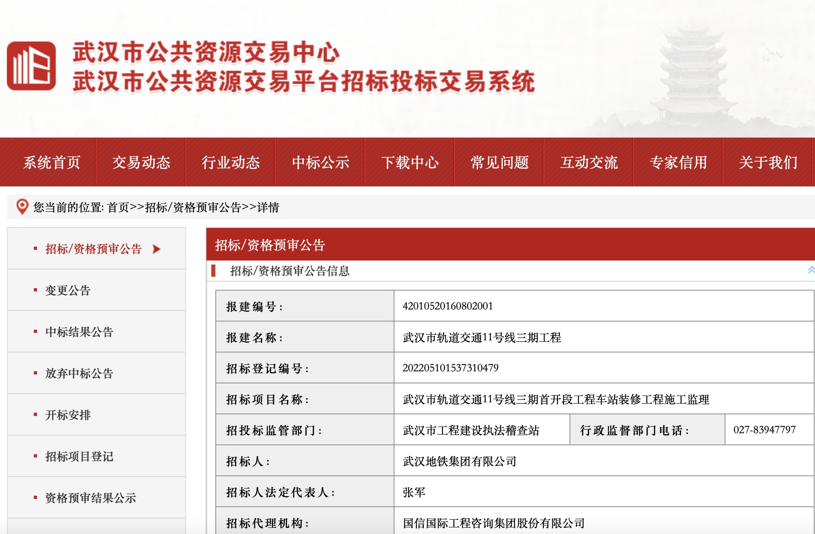Click the location pin icon in breadcrumb
This screenshot has height=534, width=815.
click(22, 207)
